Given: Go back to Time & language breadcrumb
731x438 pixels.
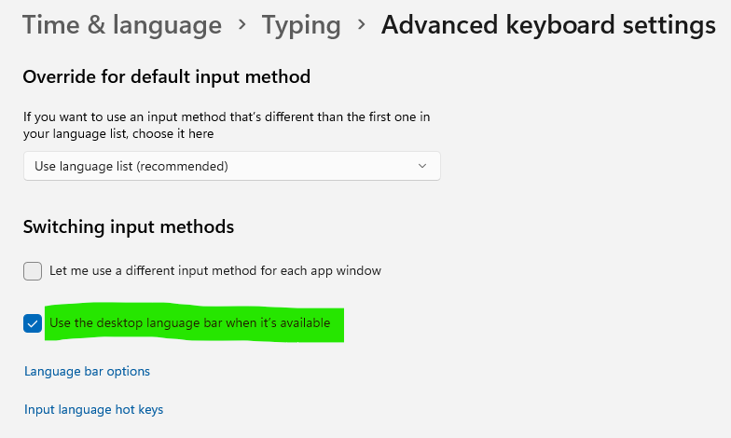Looking at the screenshot, I should click(122, 24).
